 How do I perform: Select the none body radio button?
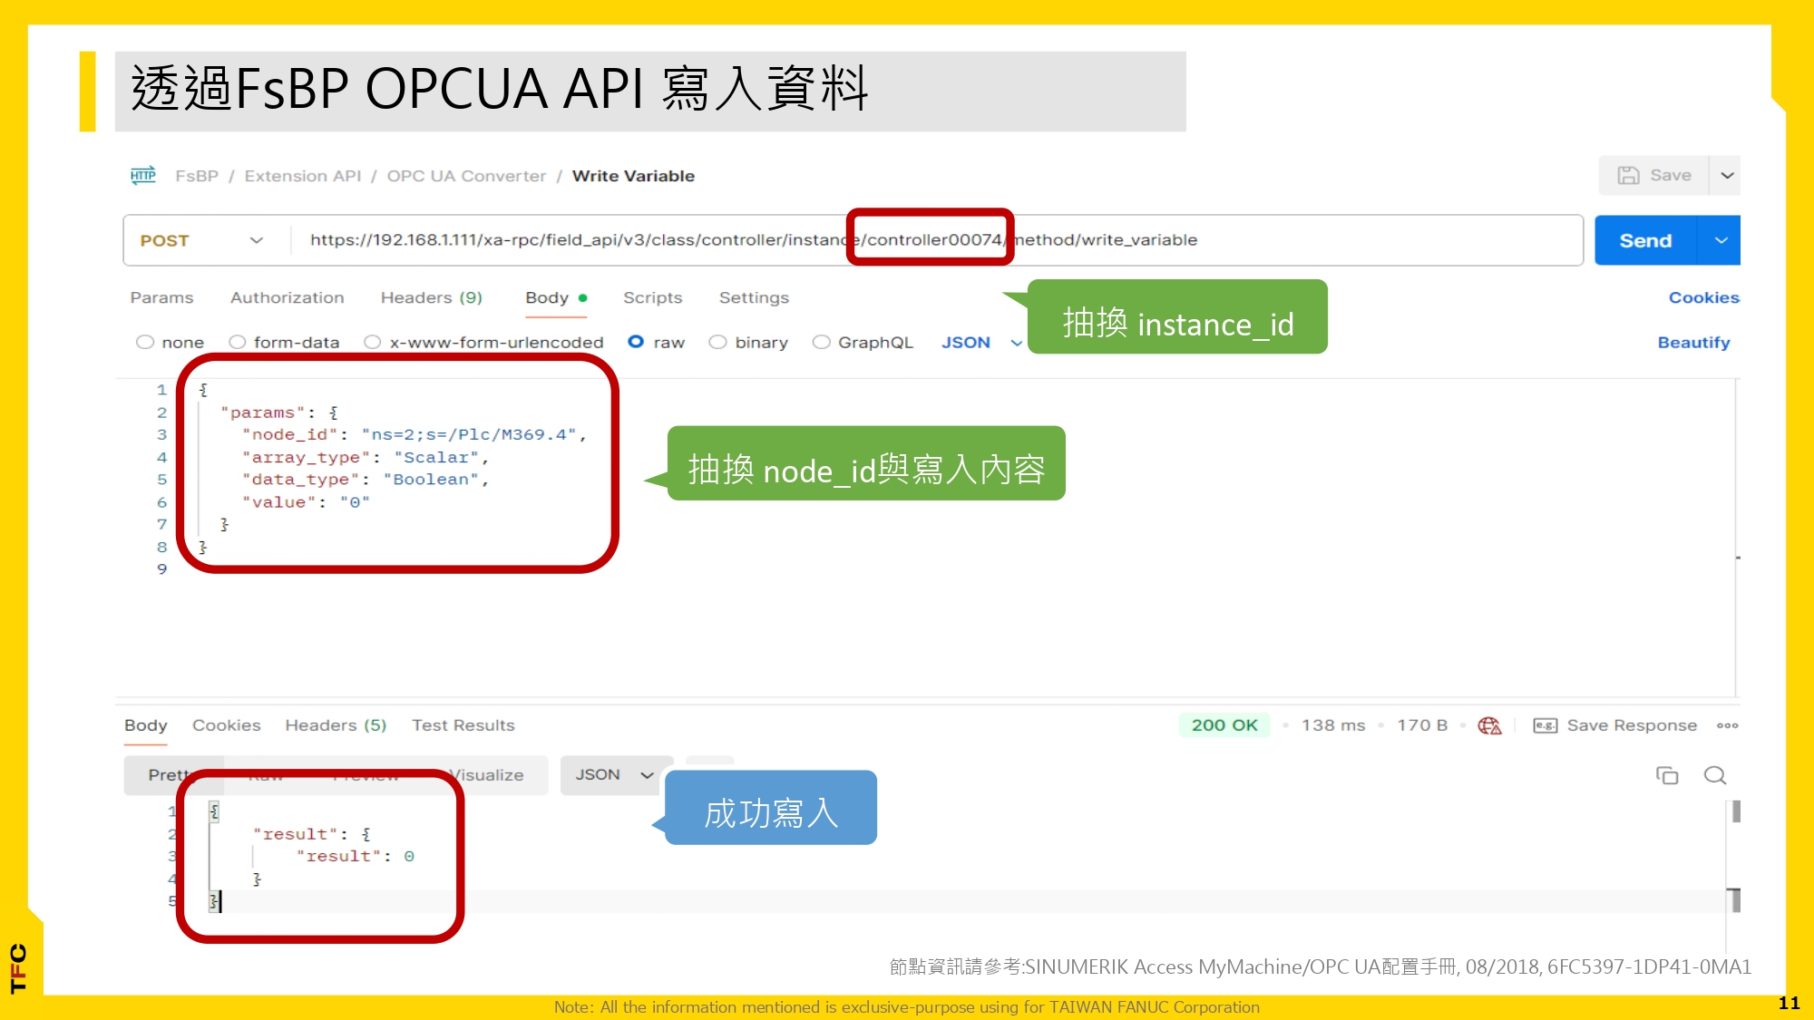144,342
